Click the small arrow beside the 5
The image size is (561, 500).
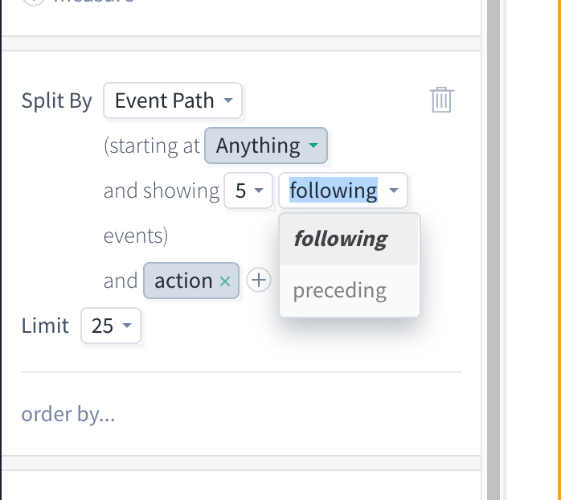pos(259,191)
